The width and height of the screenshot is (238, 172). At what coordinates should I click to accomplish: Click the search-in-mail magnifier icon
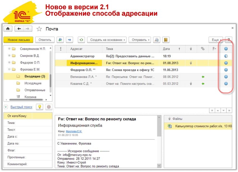pos(156,40)
